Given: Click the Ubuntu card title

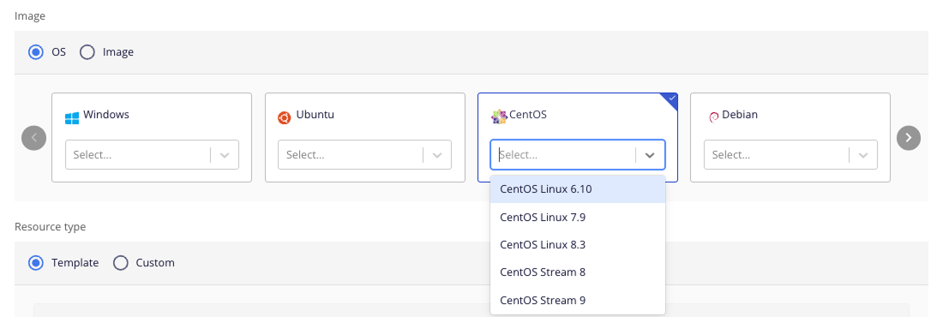Looking at the screenshot, I should (x=315, y=114).
